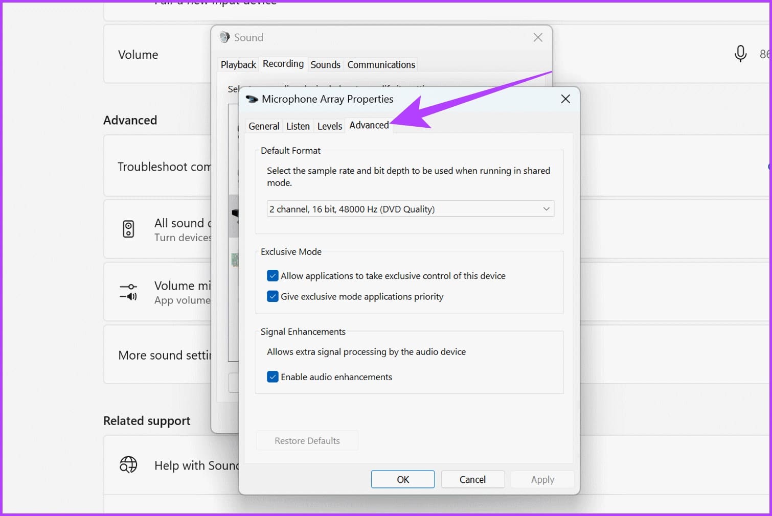Screen dimensions: 772x516
Task: Click the microphone icon beside Volume slider
Action: (740, 54)
